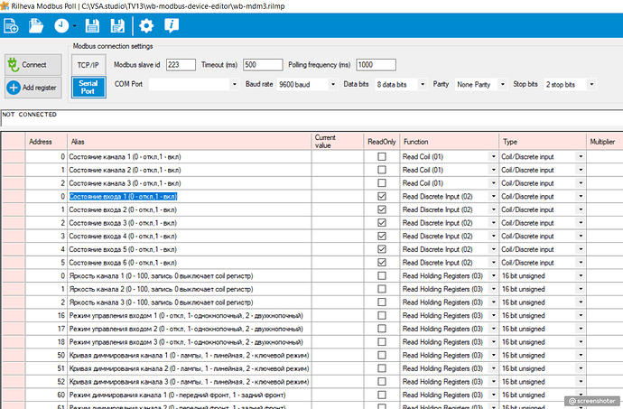The width and height of the screenshot is (623, 409).
Task: Uncheck ReadOnly for Состояние входа 4
Action: [x=382, y=236]
